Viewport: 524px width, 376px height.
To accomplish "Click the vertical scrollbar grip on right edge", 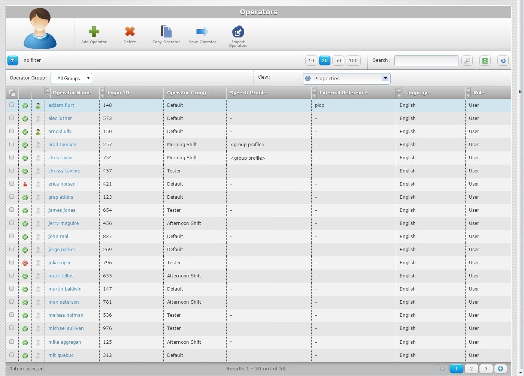I will pos(520,91).
